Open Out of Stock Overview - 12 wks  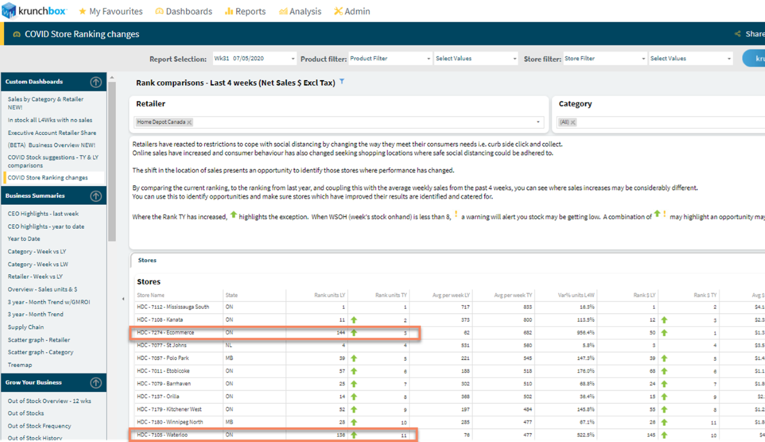50,401
